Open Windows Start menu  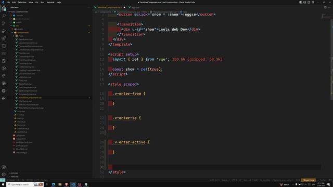tap(3, 184)
